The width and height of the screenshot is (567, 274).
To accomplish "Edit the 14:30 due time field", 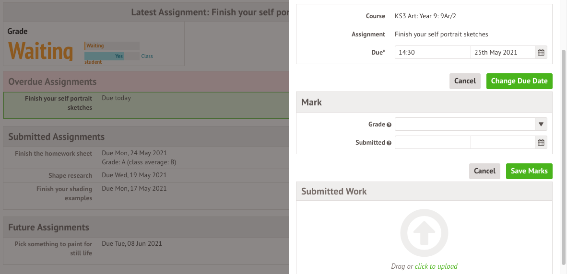I will tap(433, 52).
